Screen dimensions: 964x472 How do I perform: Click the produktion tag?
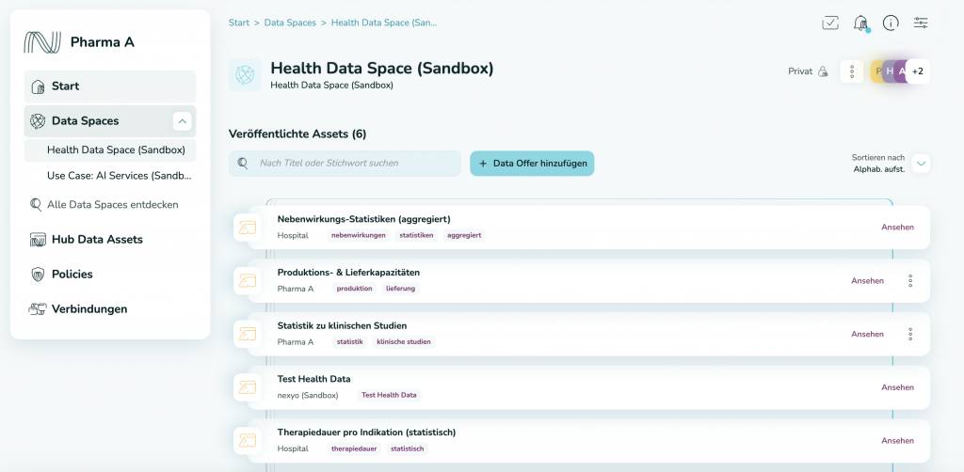[355, 289]
